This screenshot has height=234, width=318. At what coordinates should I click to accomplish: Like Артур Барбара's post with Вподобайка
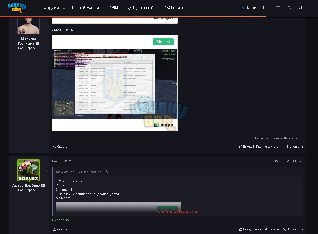pyautogui.click(x=250, y=229)
